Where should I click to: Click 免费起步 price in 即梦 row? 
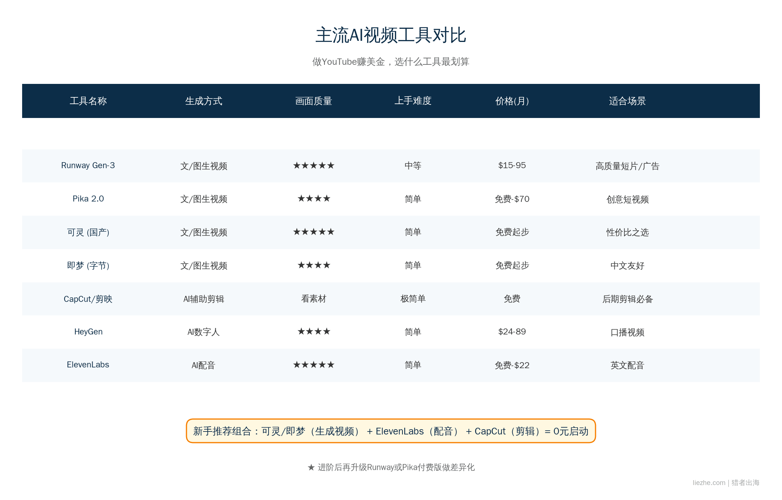512,266
